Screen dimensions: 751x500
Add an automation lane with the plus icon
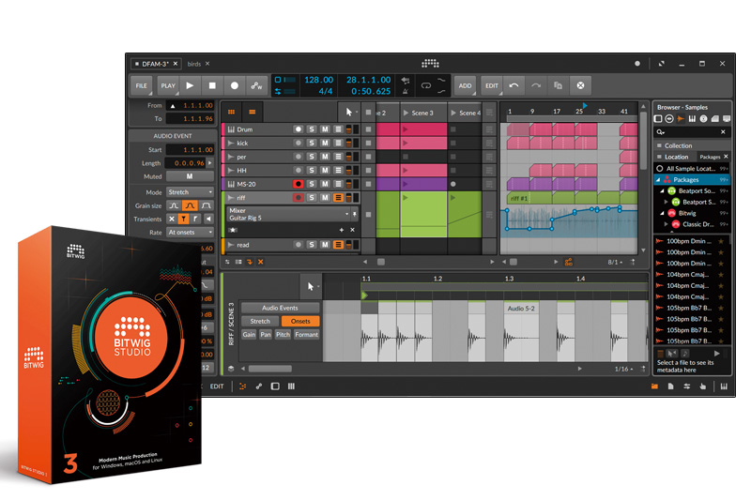[x=342, y=230]
